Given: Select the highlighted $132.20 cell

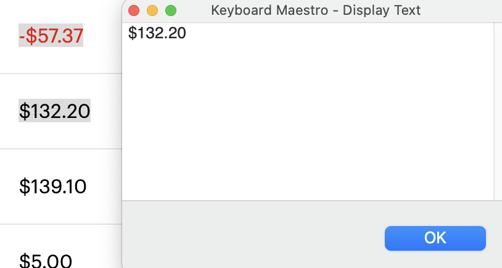Looking at the screenshot, I should pos(55,111).
